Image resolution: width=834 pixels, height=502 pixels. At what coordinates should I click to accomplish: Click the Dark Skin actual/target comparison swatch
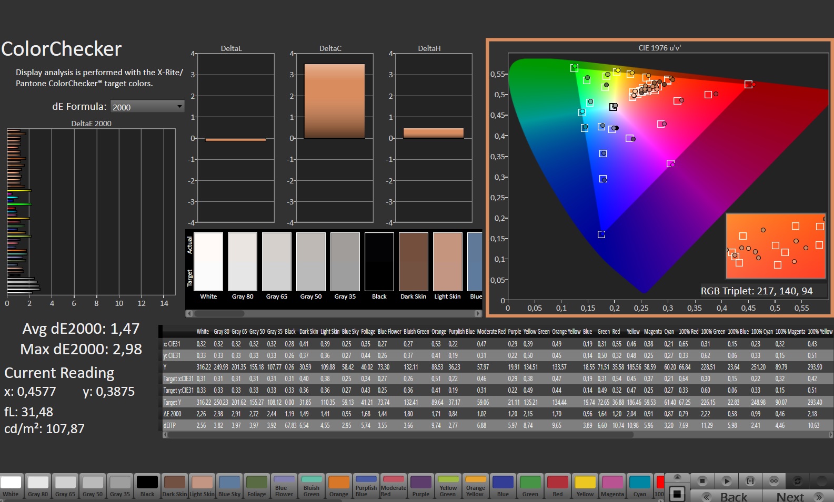point(413,262)
